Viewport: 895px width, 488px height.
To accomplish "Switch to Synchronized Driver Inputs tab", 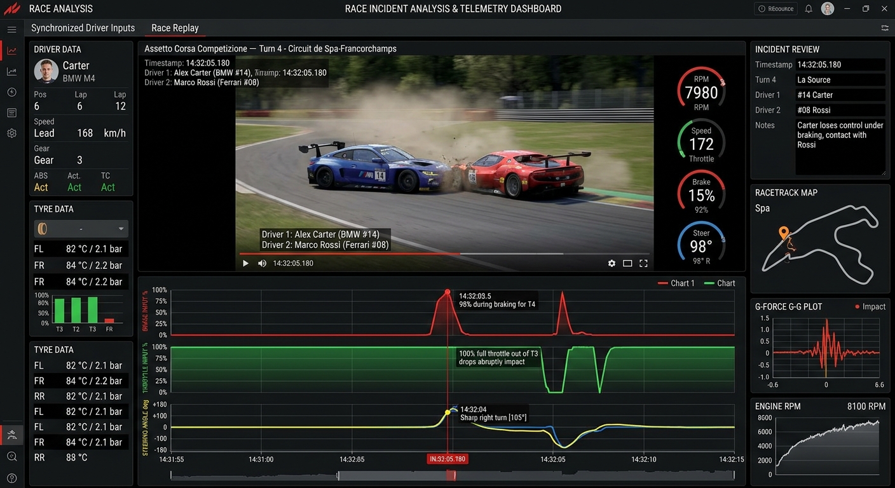I will pos(83,28).
